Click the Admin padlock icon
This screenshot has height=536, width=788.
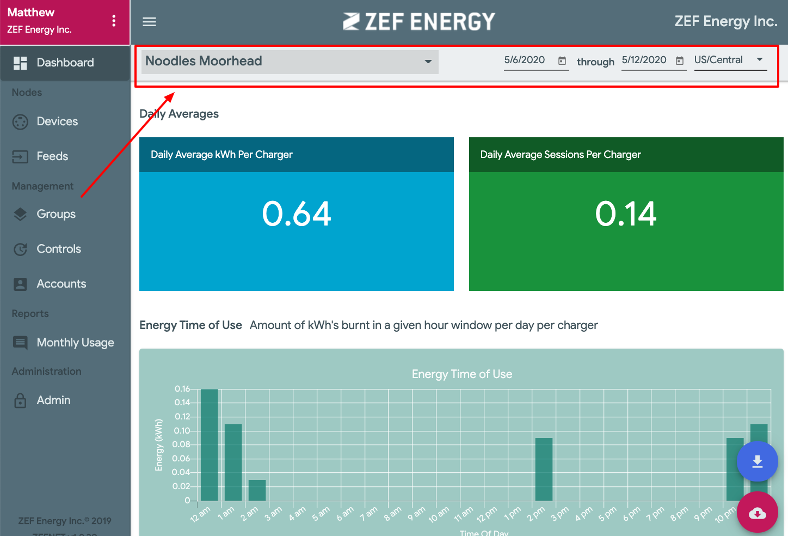(x=20, y=400)
